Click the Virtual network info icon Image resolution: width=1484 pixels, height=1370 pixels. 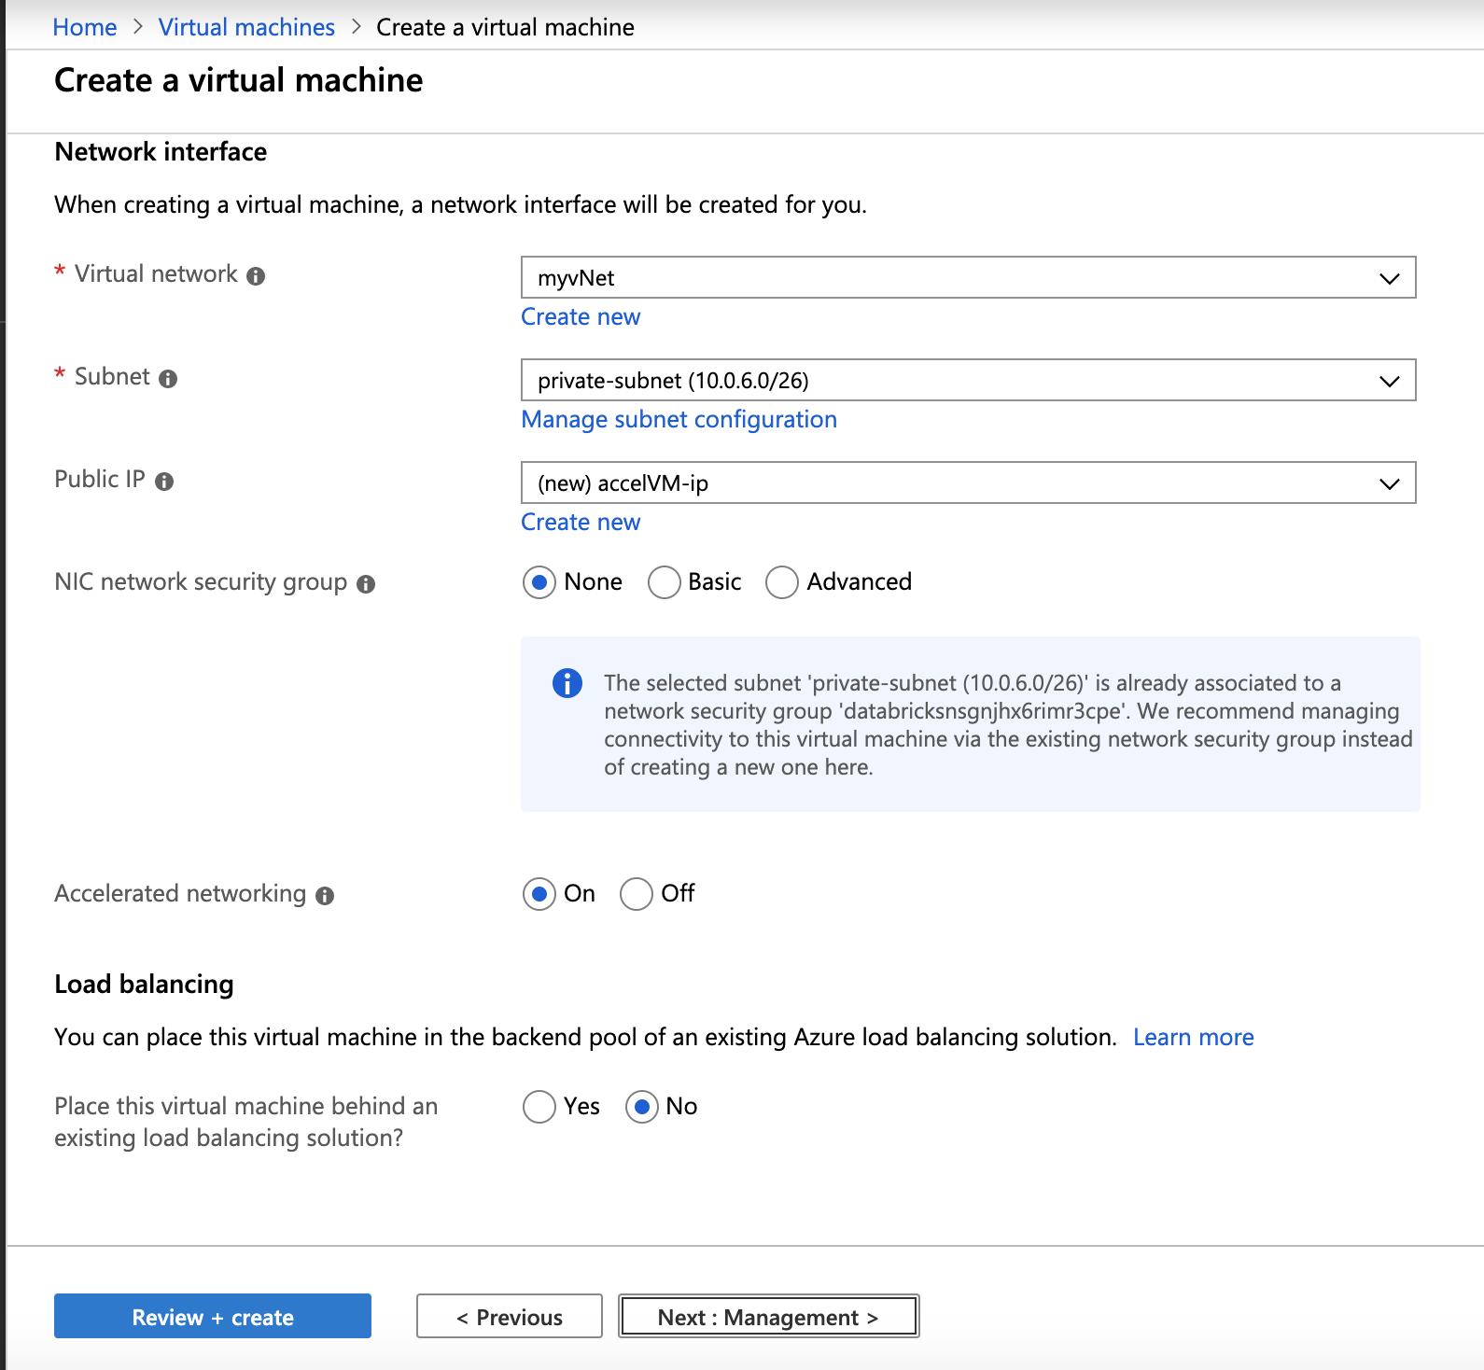point(256,276)
